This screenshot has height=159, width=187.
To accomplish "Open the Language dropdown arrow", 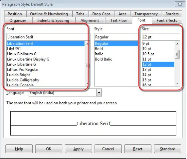I will 99,92.
